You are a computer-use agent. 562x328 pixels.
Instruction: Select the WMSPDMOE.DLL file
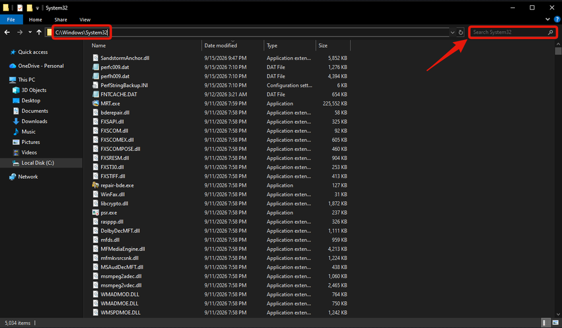click(120, 312)
